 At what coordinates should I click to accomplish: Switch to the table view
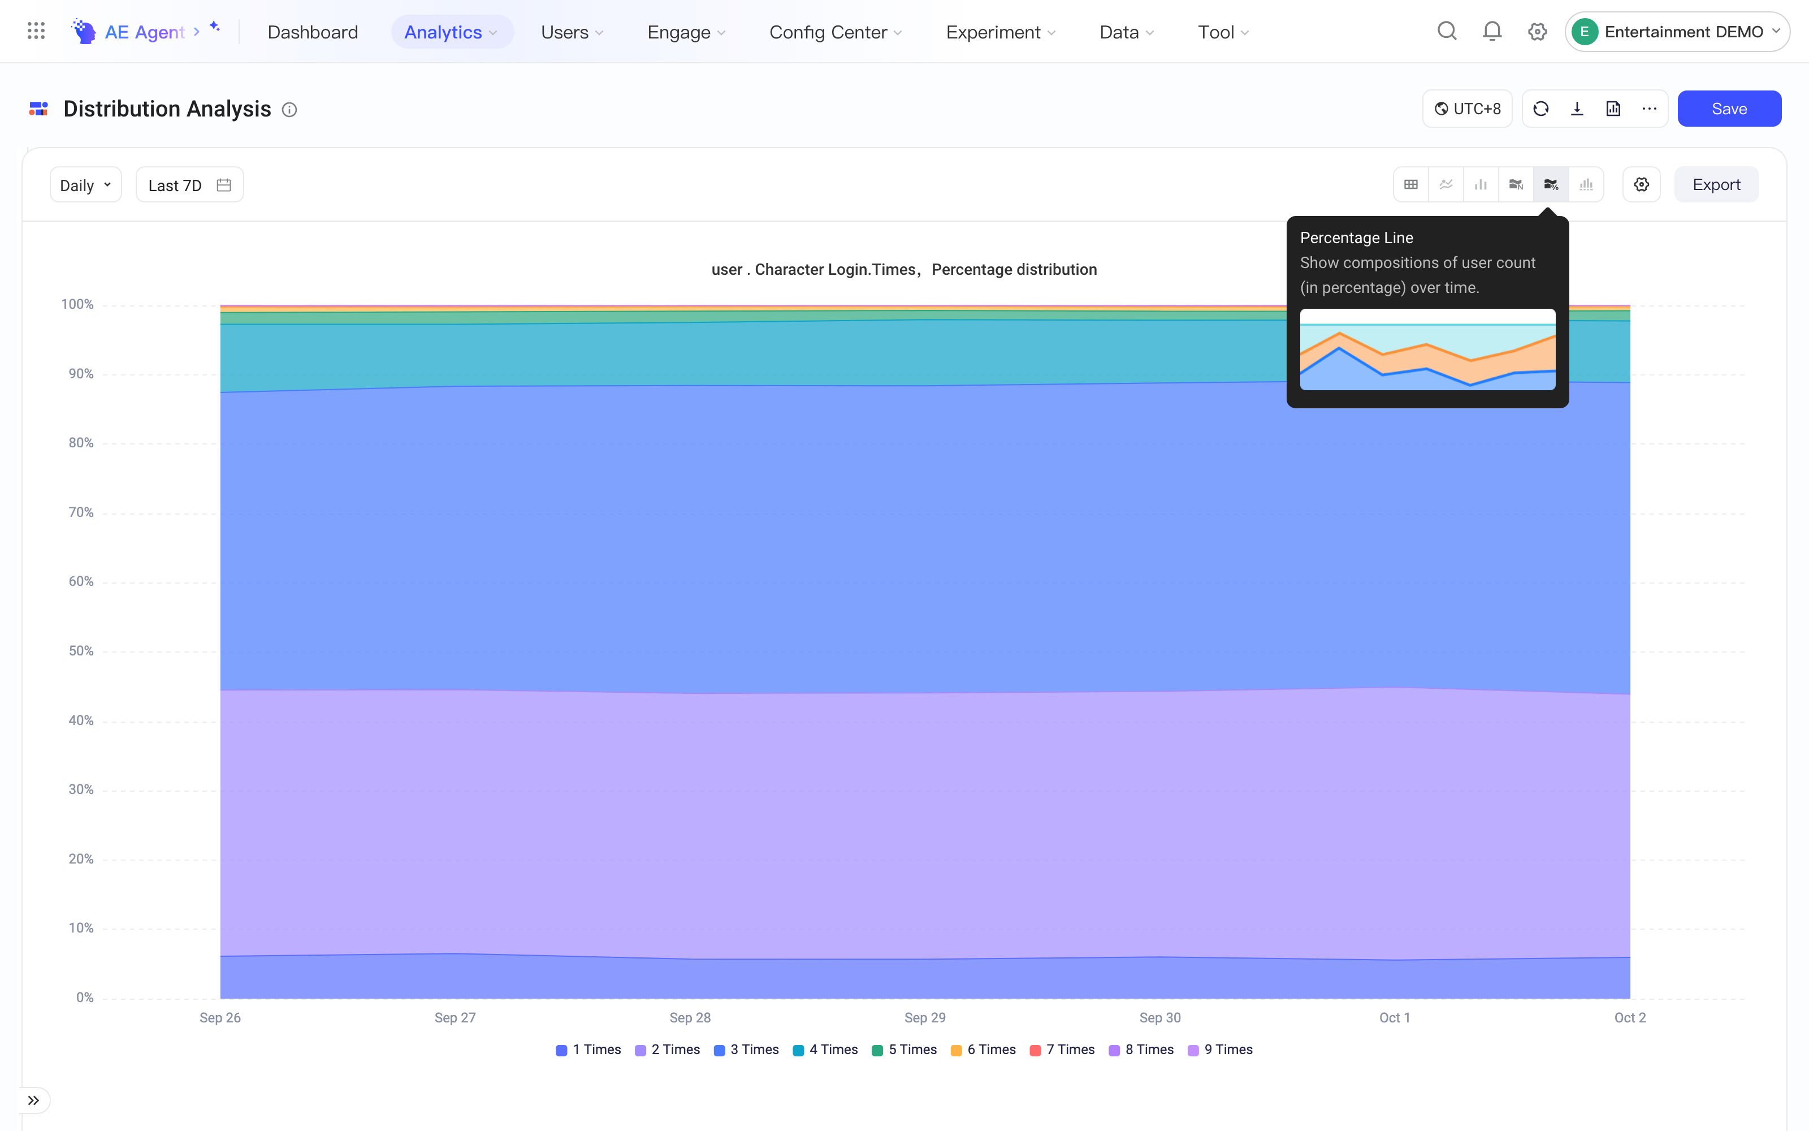[1410, 185]
